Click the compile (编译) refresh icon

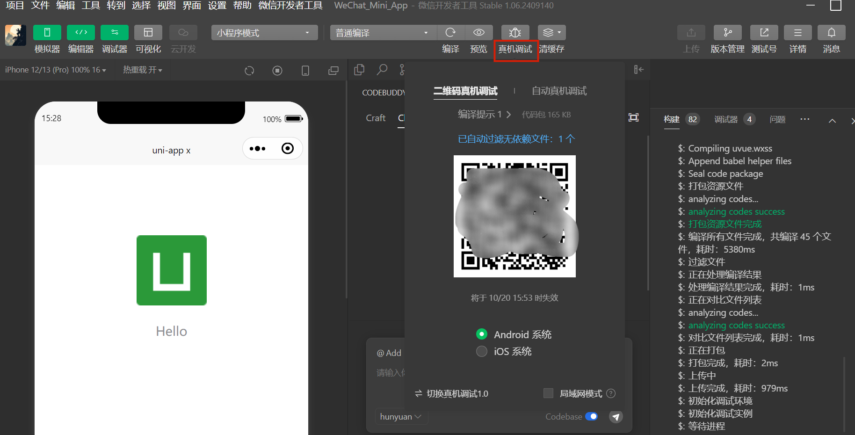[451, 33]
